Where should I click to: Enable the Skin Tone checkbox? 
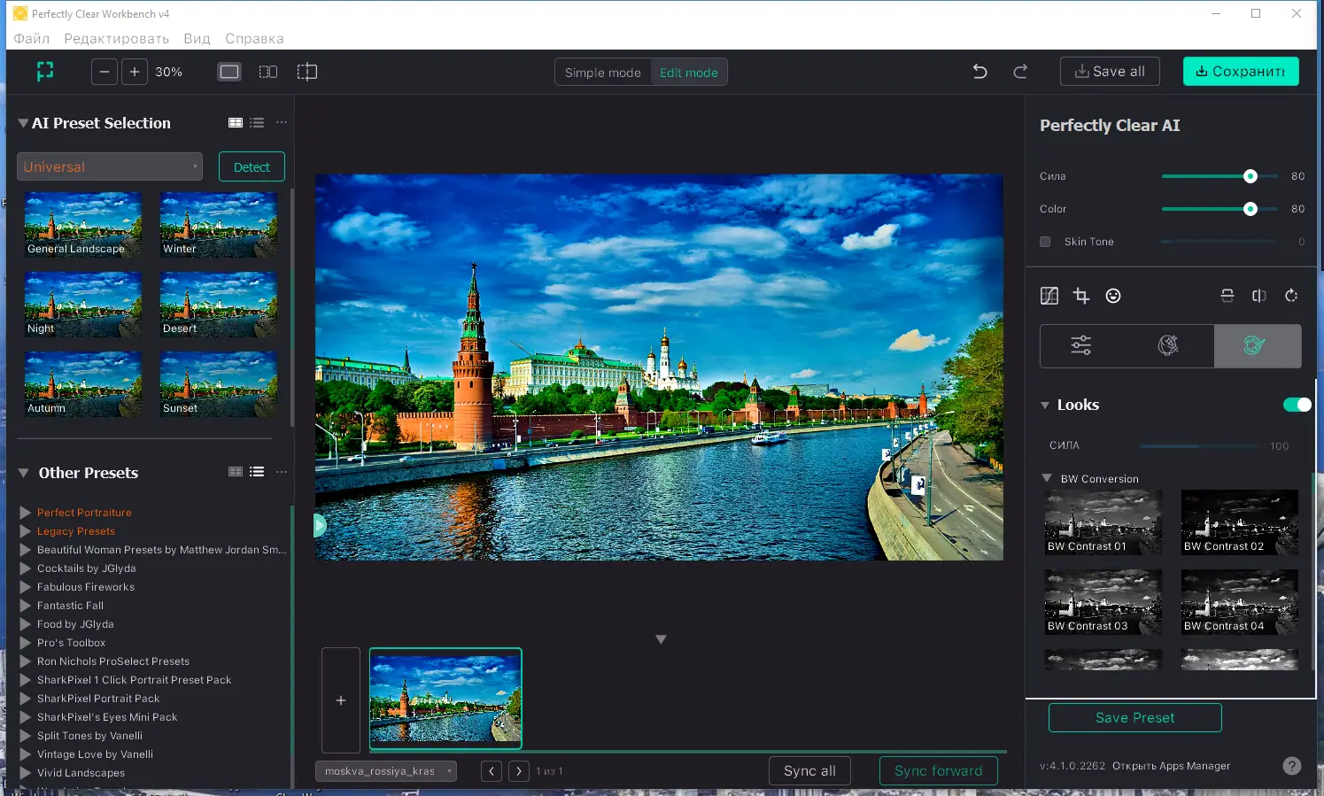[x=1045, y=242]
